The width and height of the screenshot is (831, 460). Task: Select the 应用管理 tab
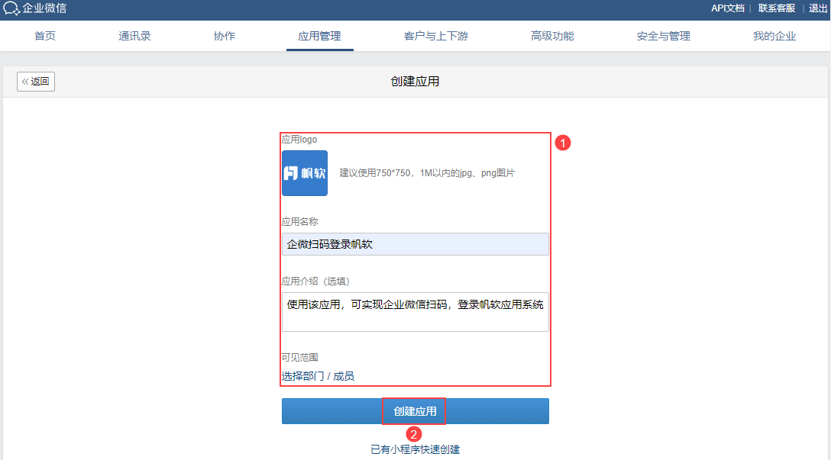319,36
